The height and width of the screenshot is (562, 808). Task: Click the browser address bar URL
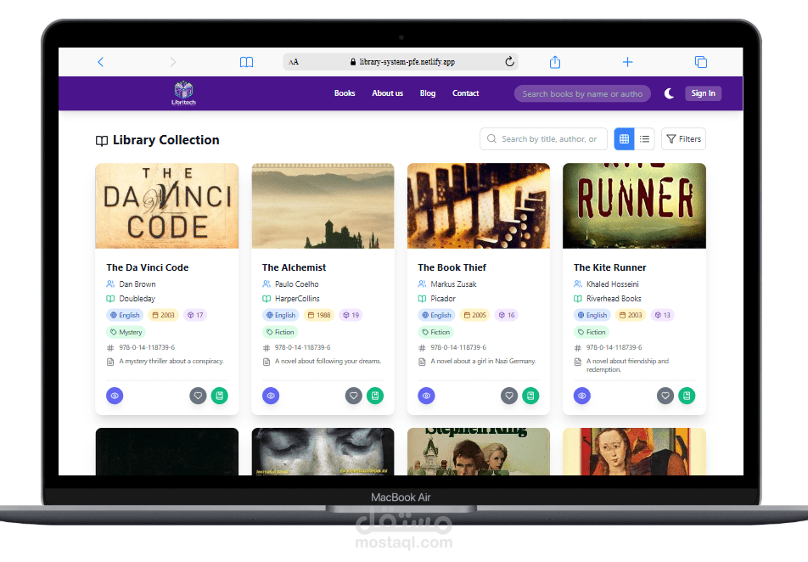tap(407, 62)
